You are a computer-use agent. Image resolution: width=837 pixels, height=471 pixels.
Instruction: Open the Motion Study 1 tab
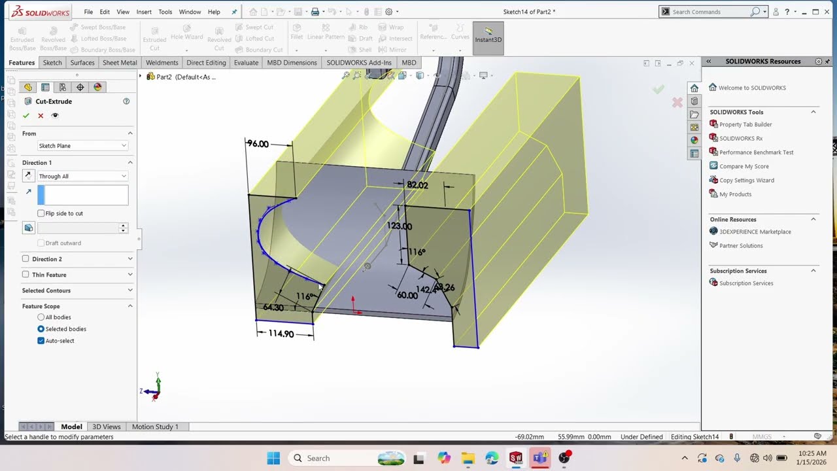(x=155, y=427)
